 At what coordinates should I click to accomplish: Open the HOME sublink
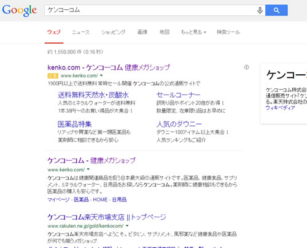click(x=100, y=200)
